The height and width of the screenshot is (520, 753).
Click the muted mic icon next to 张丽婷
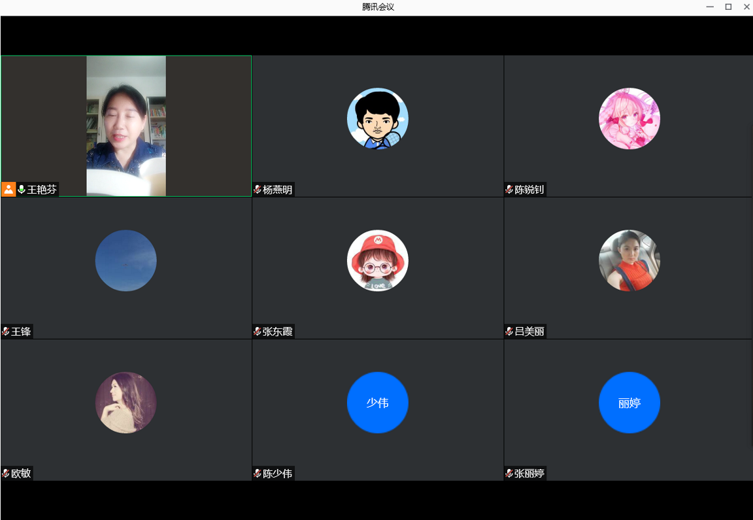point(509,474)
